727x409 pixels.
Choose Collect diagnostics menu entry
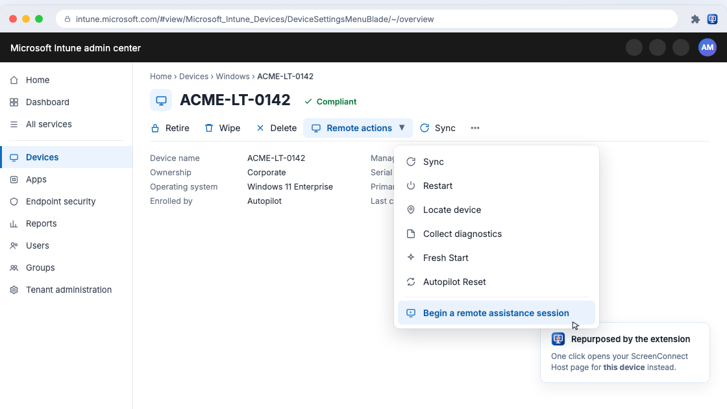(497, 234)
